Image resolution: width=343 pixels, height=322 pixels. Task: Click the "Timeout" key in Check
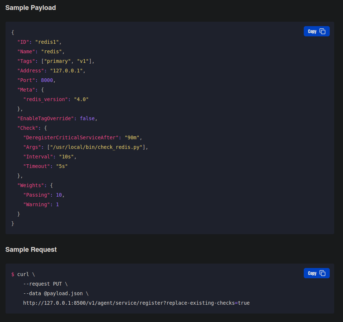(37, 166)
